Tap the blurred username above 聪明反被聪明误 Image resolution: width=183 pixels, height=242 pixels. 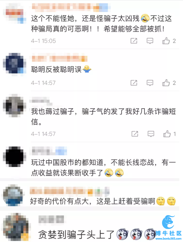coord(60,59)
